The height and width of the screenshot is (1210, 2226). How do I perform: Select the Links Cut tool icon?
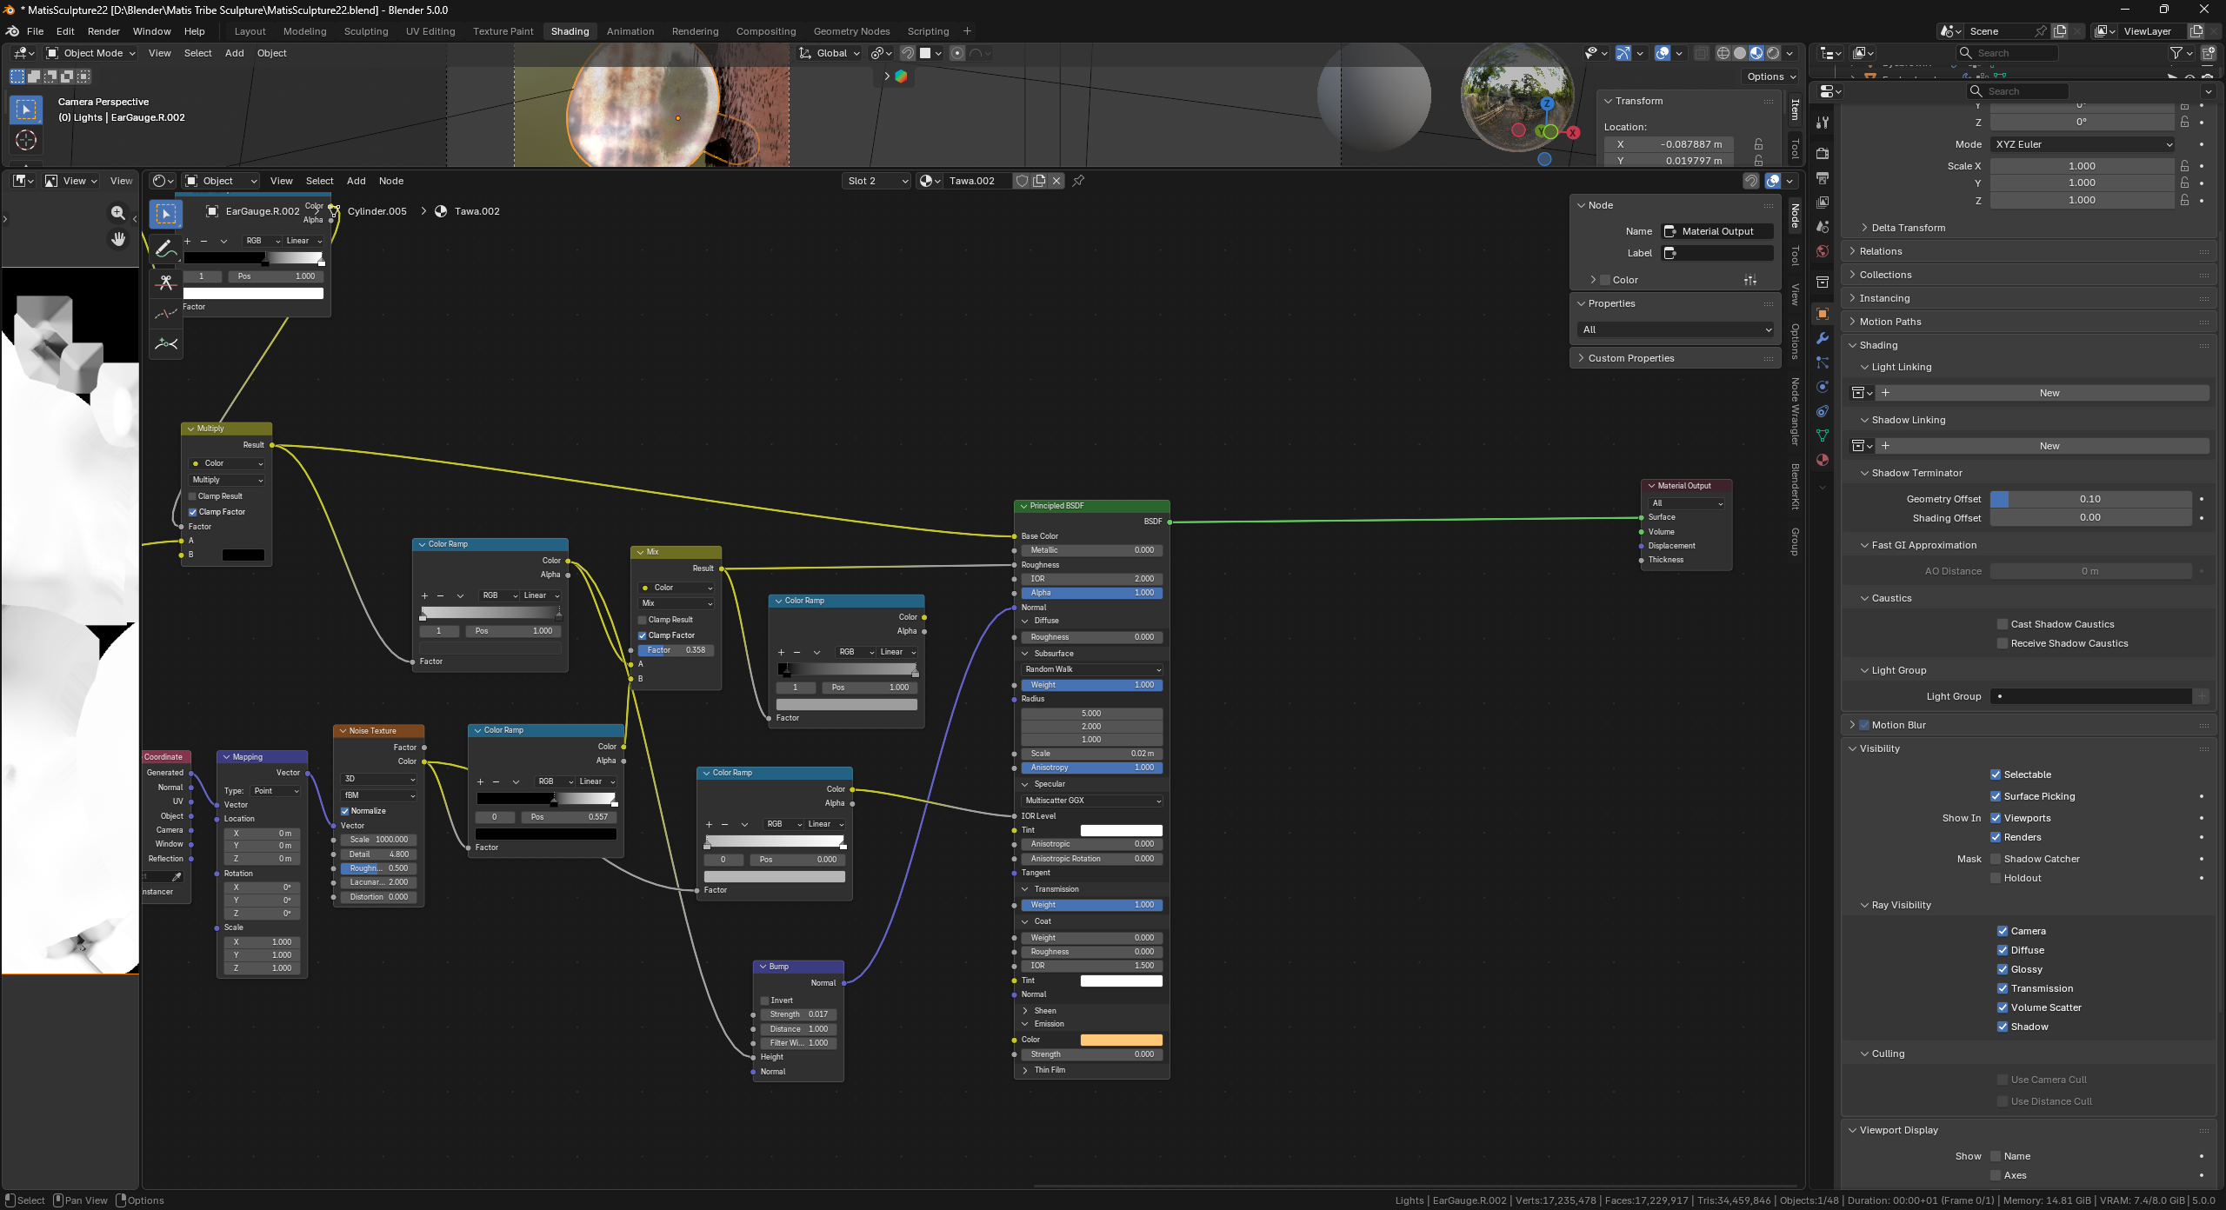pos(165,283)
